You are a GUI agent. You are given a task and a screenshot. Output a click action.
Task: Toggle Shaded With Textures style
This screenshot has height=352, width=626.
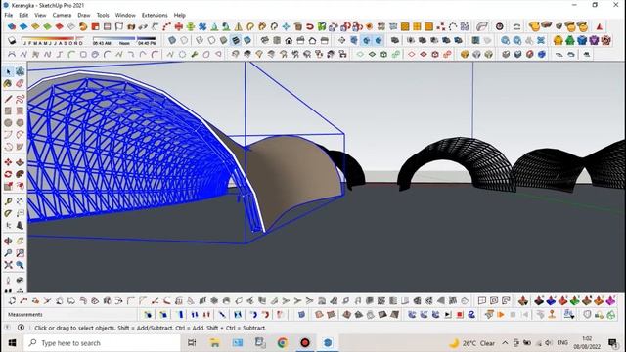point(236,40)
